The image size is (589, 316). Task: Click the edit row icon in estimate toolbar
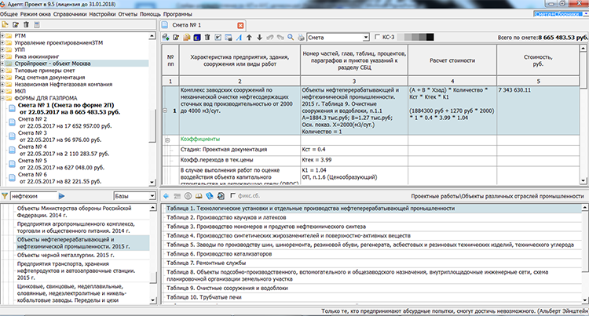tap(176, 37)
